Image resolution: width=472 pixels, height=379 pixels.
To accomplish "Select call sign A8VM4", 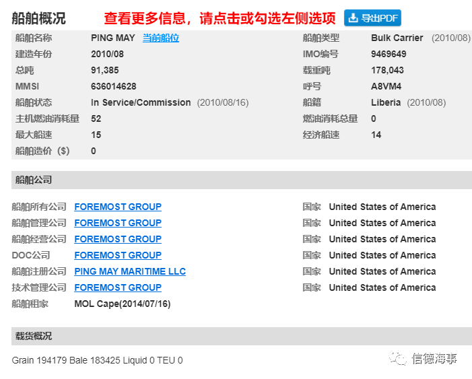I will pos(386,86).
